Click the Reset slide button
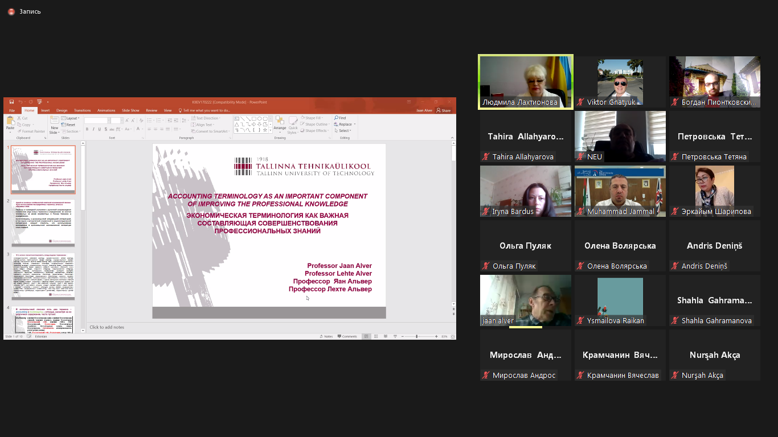The image size is (778, 437). (x=70, y=125)
